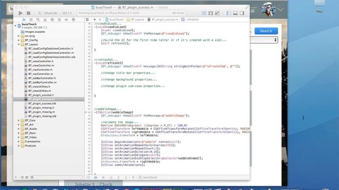
Task: Select Images.xcassets in navigator
Action: click(33, 32)
